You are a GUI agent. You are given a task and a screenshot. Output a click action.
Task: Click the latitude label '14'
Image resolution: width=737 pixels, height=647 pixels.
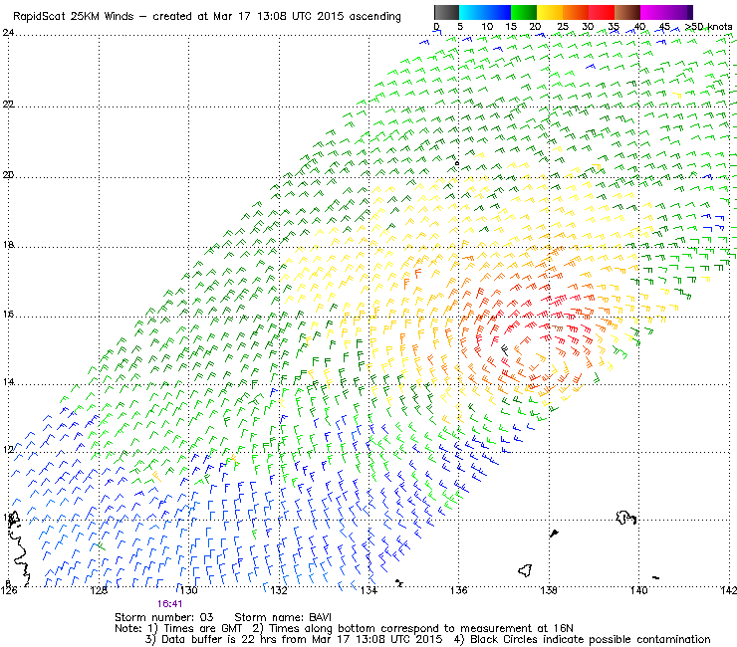click(x=8, y=382)
